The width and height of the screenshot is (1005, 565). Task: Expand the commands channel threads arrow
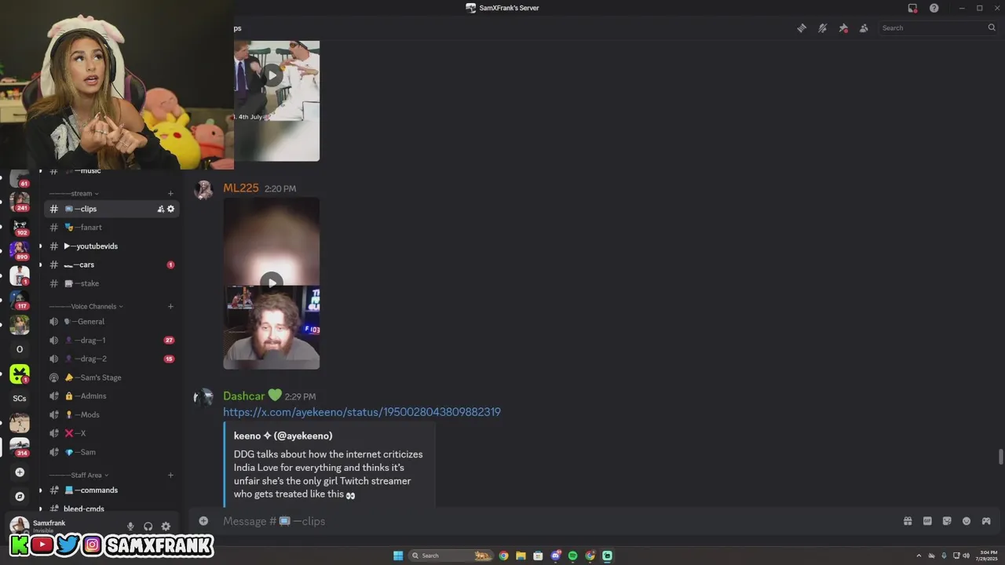[41, 490]
